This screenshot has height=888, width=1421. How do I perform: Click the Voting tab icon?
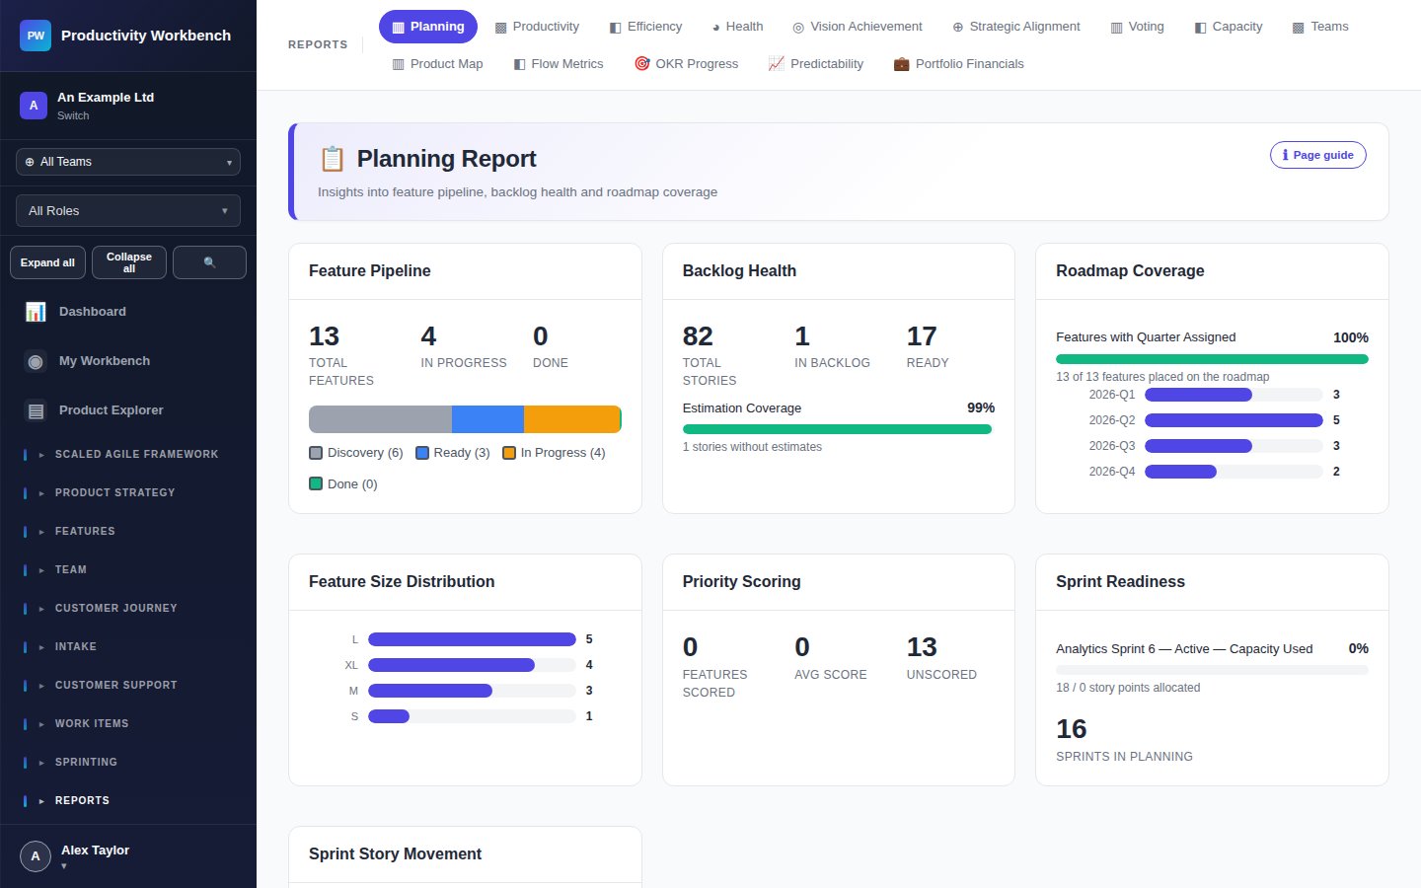tap(1116, 28)
